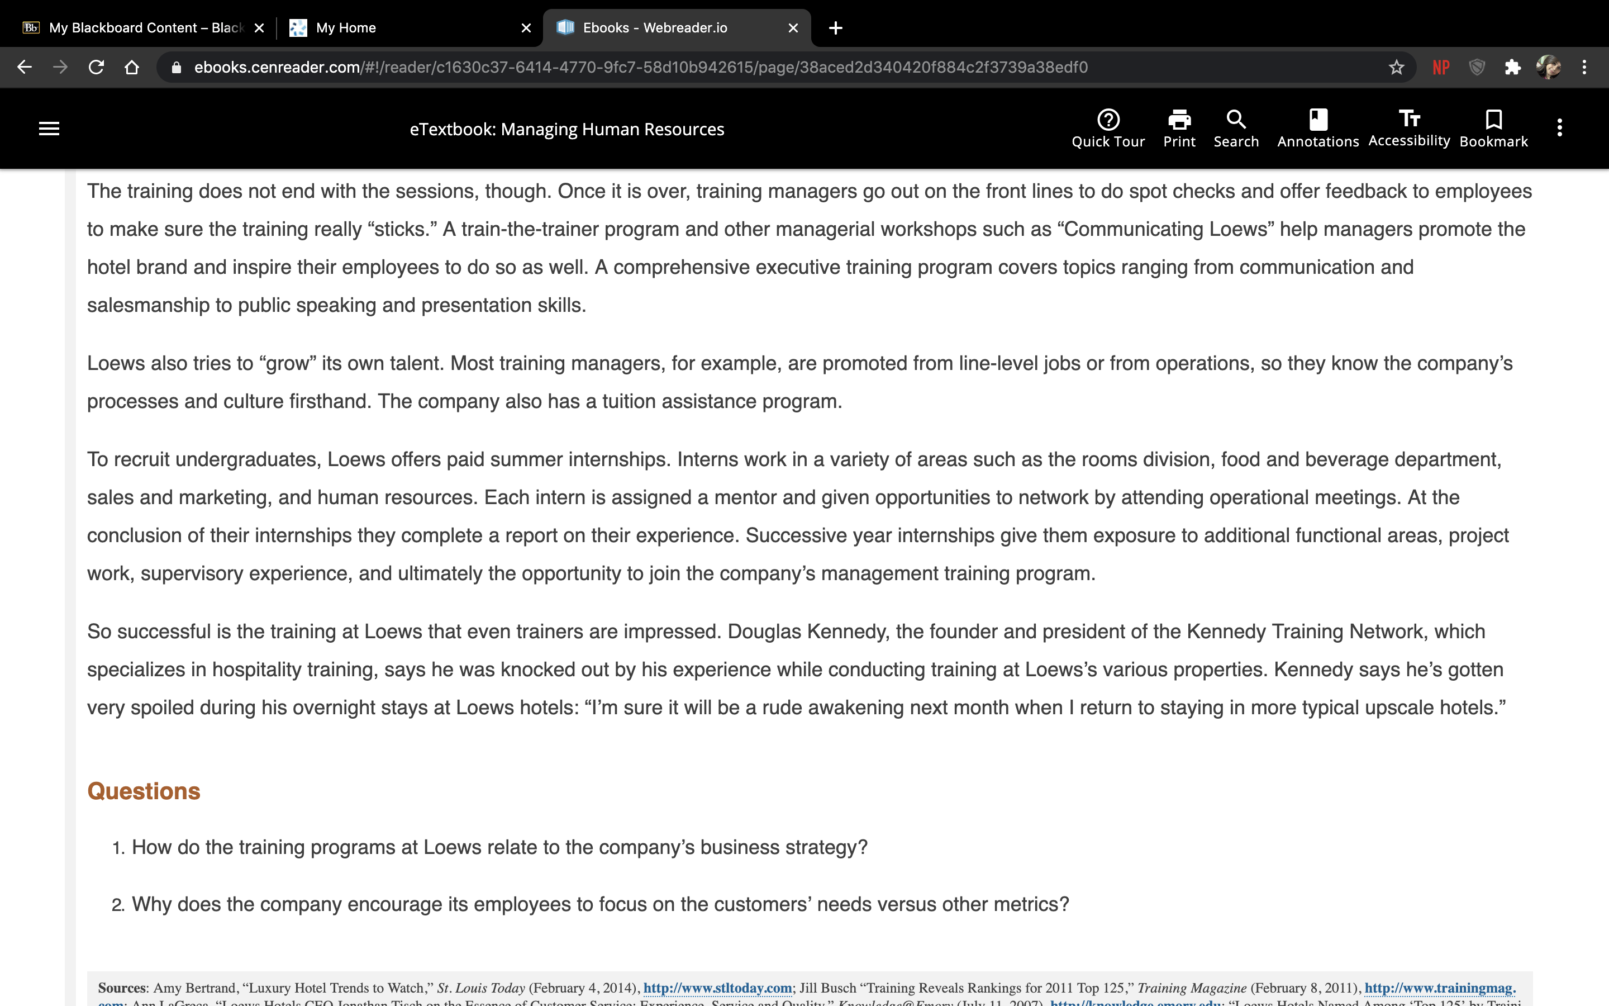The width and height of the screenshot is (1609, 1006).
Task: Go forward in browser history
Action: (60, 67)
